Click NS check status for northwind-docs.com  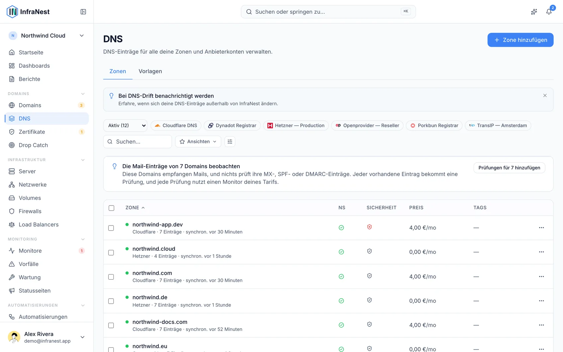341,325
